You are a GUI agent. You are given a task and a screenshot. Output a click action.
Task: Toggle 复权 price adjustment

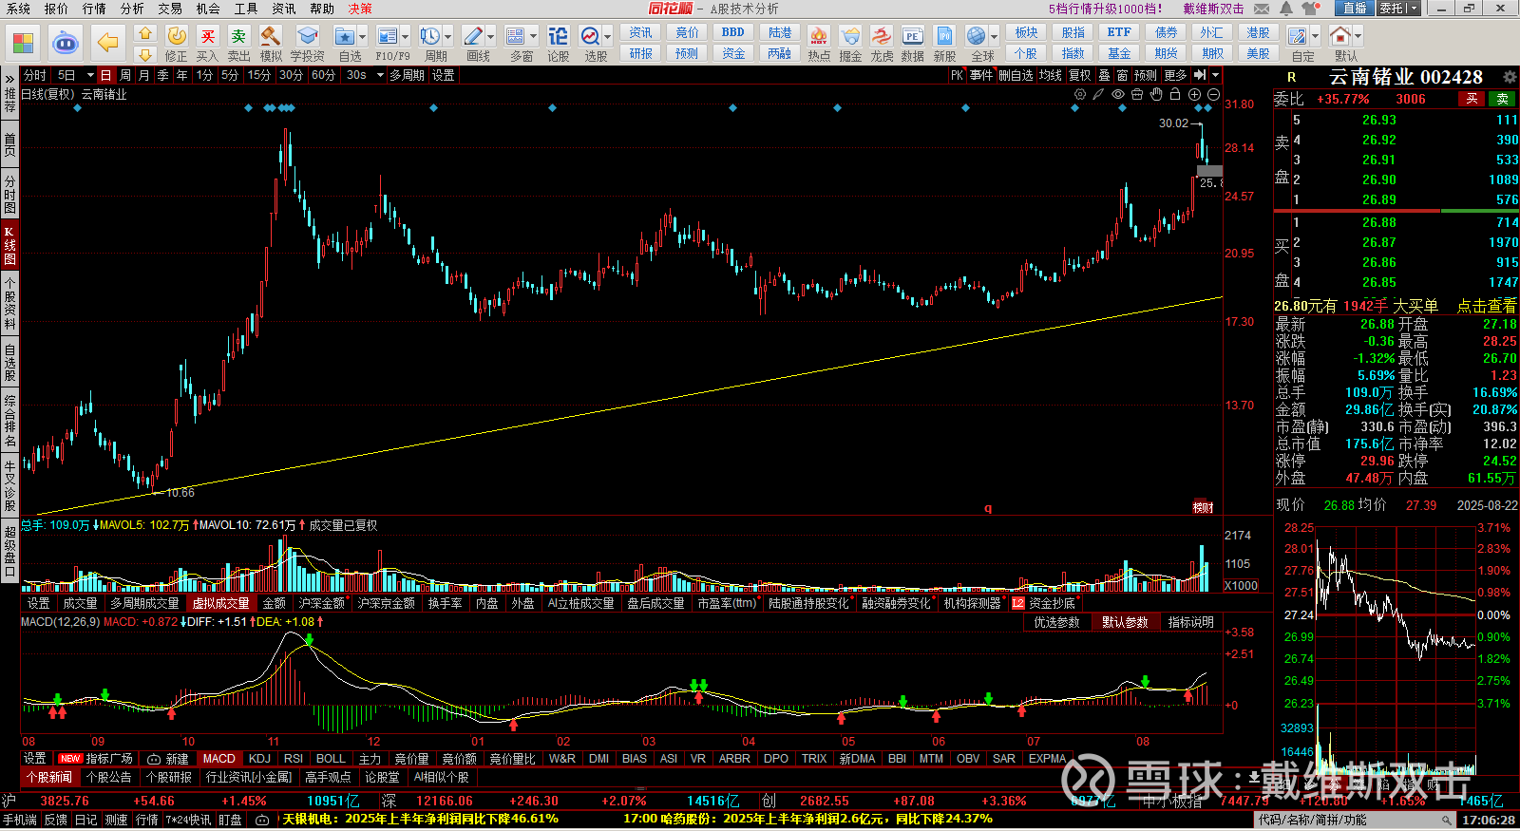click(x=1079, y=75)
